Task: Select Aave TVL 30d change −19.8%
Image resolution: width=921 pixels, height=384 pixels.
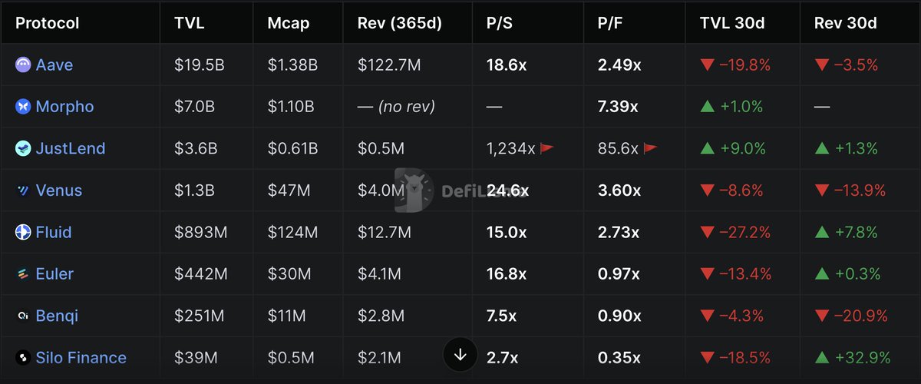Action: coord(735,65)
